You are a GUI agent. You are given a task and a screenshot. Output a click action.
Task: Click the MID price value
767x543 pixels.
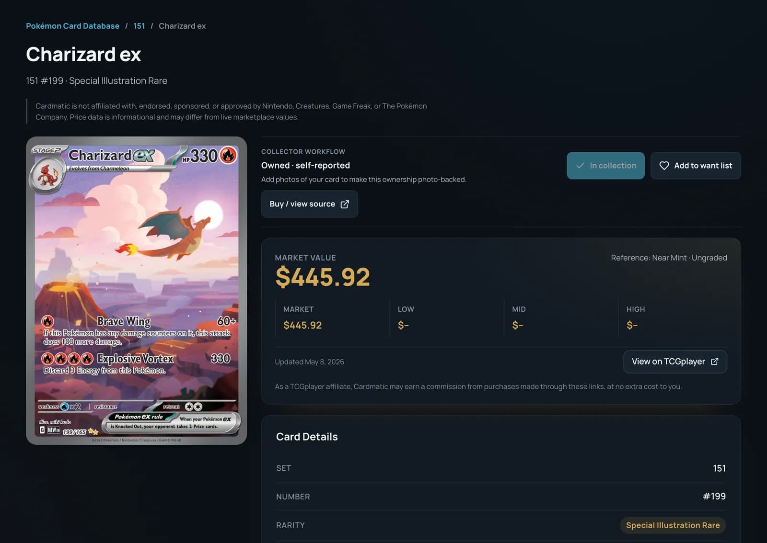pos(518,325)
